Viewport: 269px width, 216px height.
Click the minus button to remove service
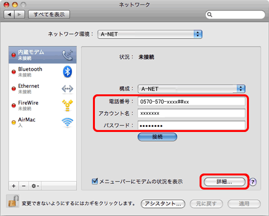tap(24, 186)
